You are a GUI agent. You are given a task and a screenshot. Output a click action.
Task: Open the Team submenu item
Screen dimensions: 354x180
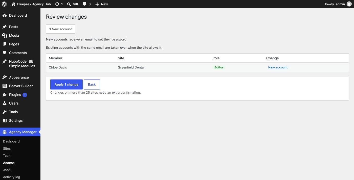tap(7, 156)
